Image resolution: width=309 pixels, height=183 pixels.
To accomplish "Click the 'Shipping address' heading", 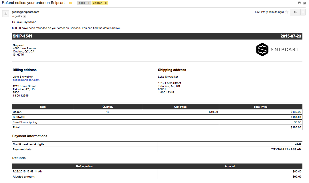I will click(x=172, y=70).
